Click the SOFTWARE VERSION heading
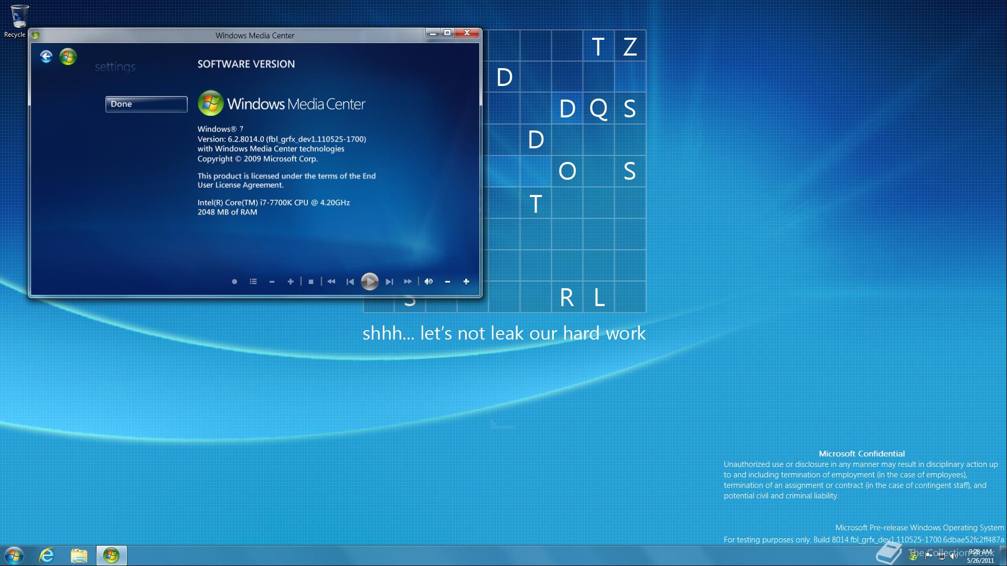 coord(246,64)
